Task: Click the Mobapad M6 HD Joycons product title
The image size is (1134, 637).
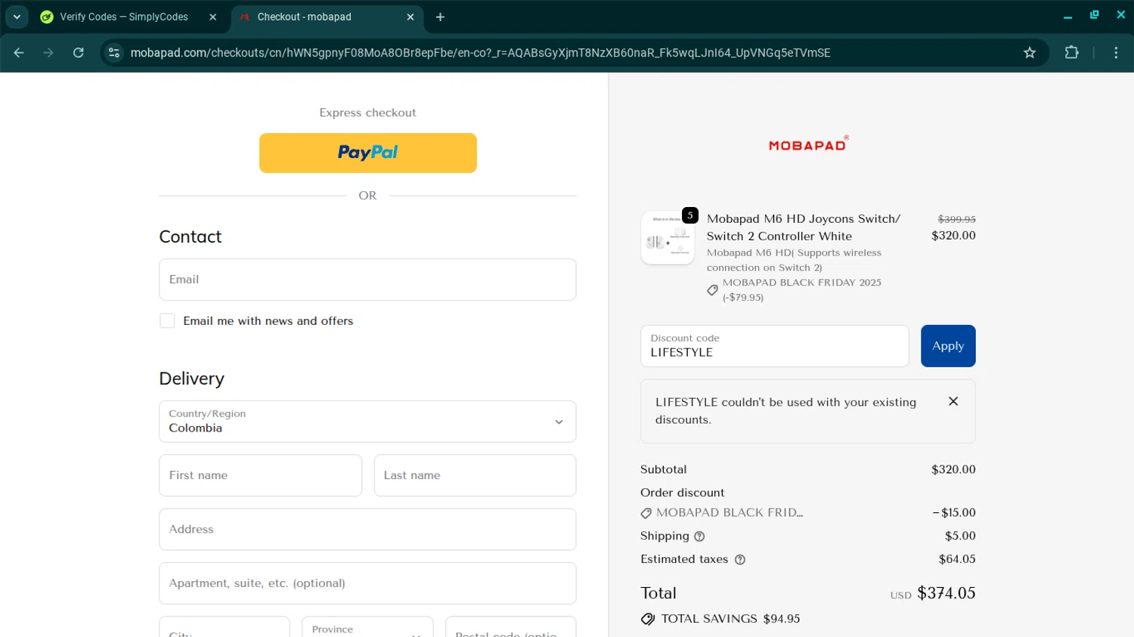Action: click(x=804, y=227)
